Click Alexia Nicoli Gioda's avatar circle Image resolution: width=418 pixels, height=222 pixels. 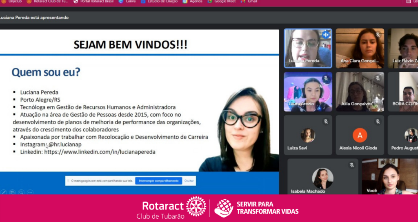tap(360, 135)
